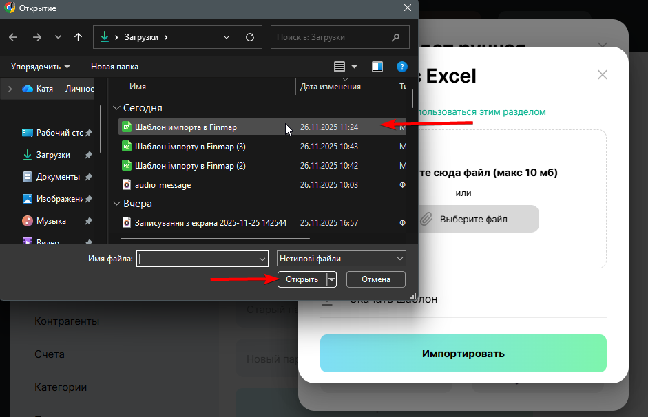
Task: Collapse the Сегодня group
Action: [x=117, y=108]
